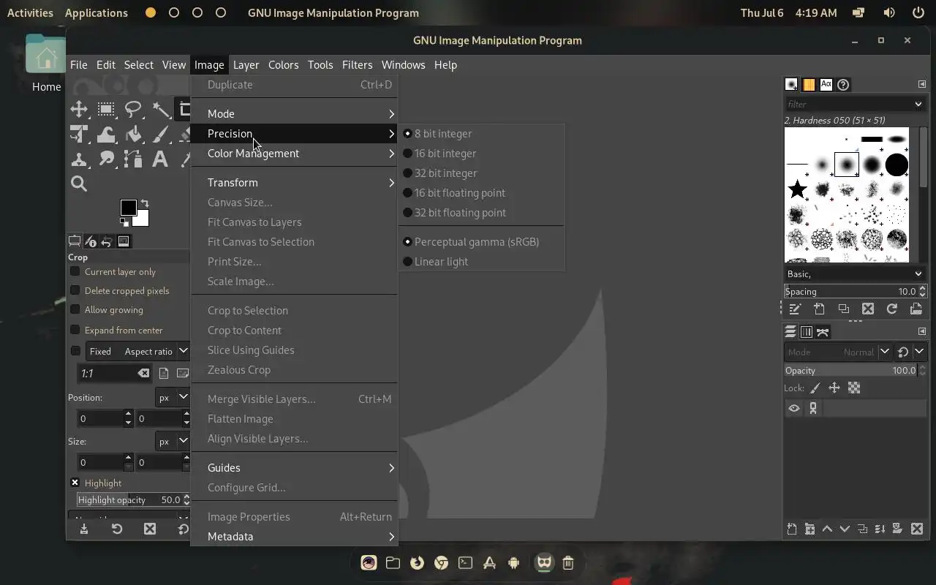The image size is (936, 585).
Task: Select the Free Select lasso tool
Action: tap(133, 110)
